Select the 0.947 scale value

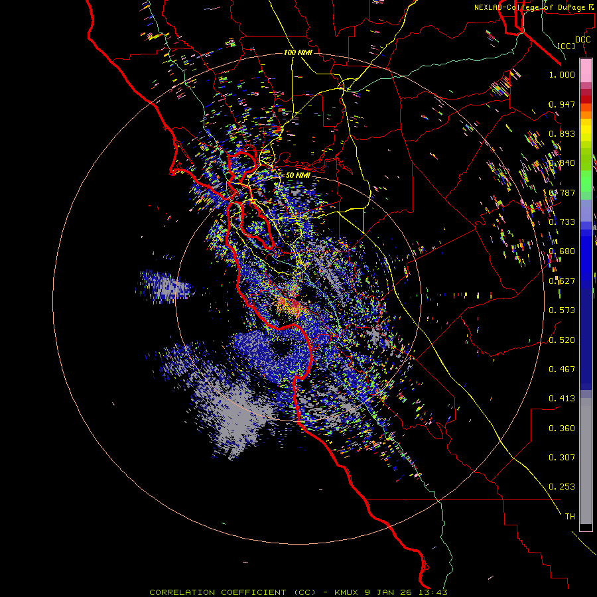[x=562, y=104]
